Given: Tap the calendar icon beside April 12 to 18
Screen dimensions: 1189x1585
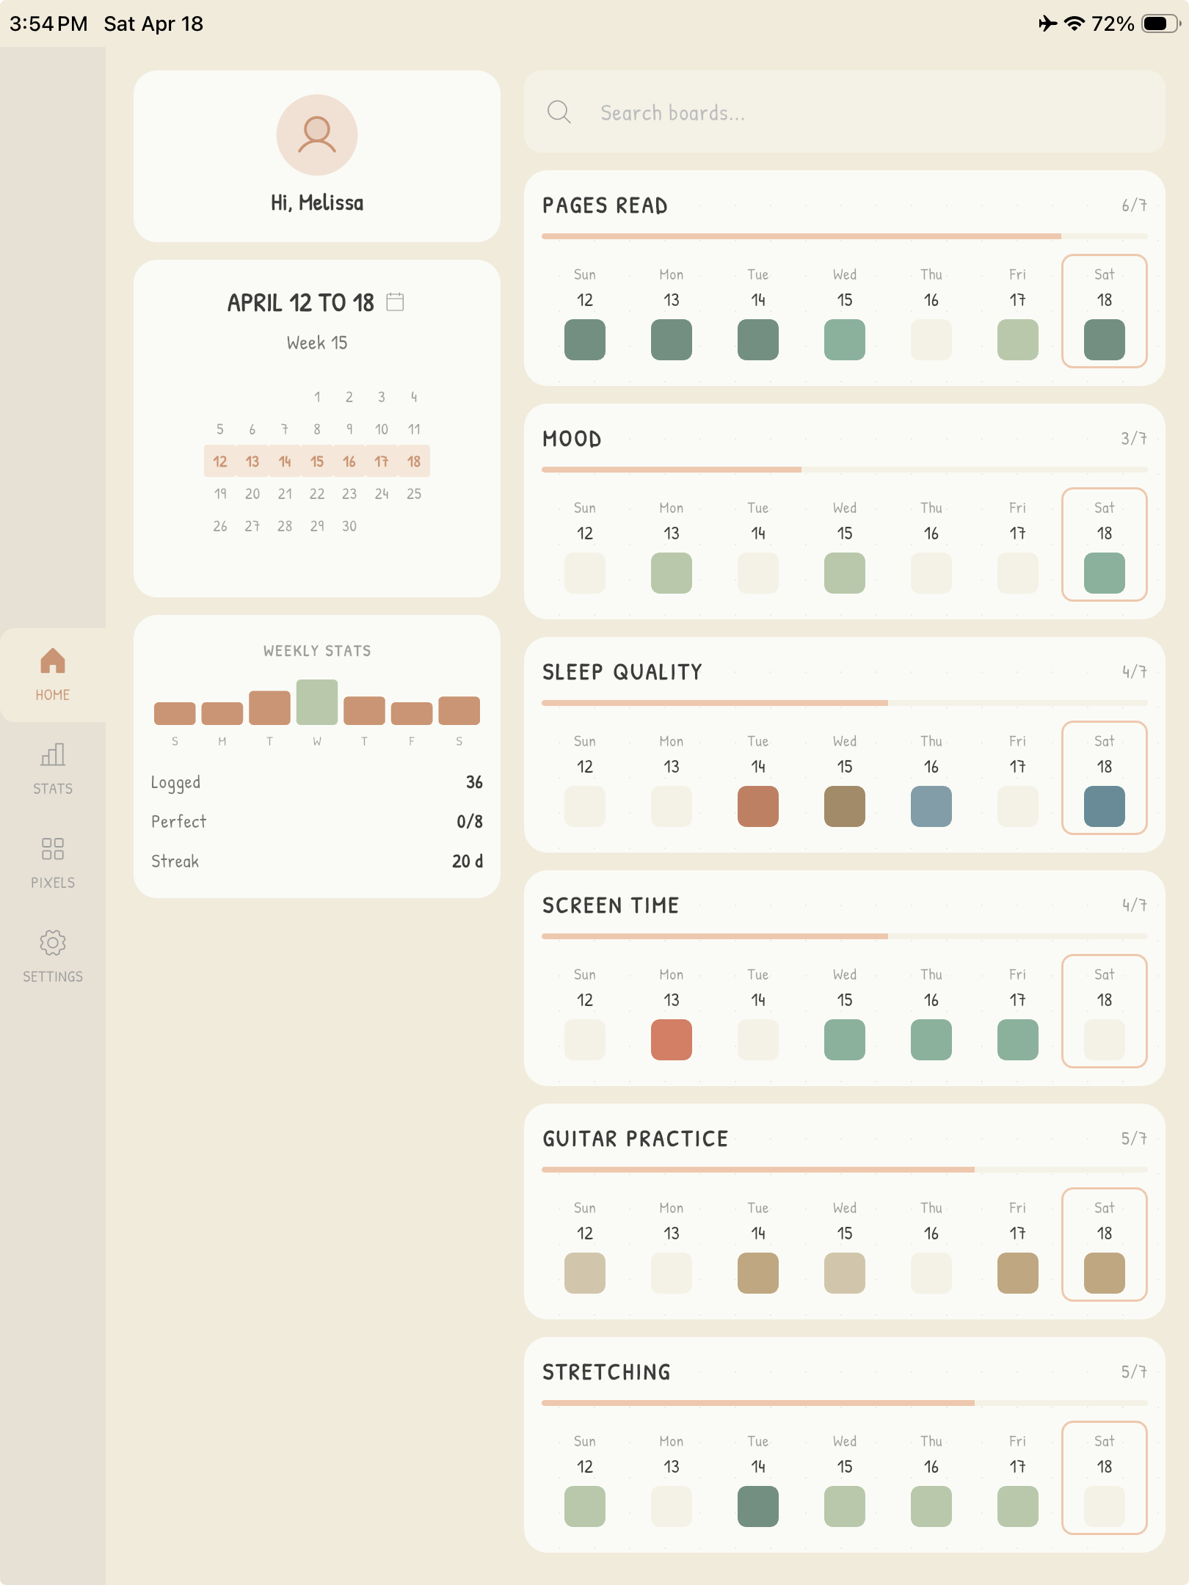Looking at the screenshot, I should tap(395, 302).
